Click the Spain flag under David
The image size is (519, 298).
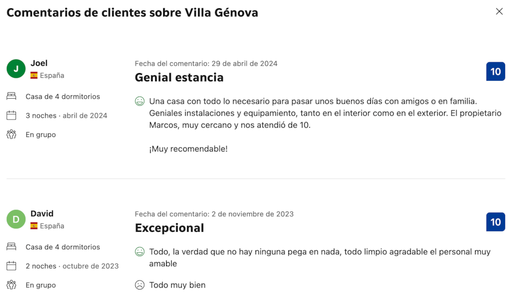click(x=34, y=226)
